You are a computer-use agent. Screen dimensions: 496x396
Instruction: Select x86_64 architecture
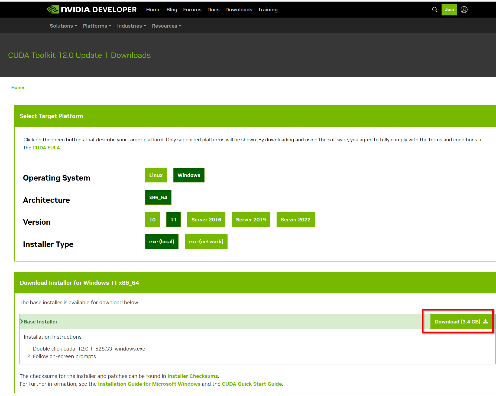158,197
